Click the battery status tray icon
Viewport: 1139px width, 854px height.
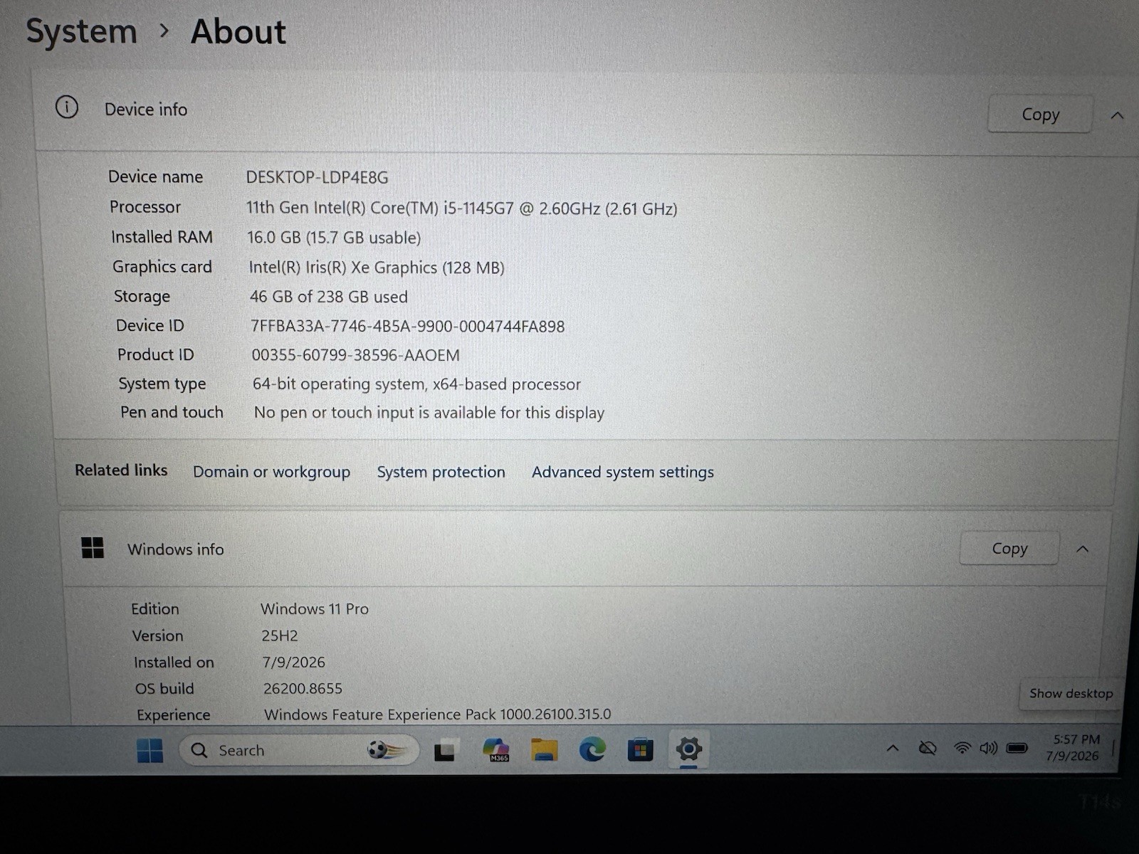(x=1017, y=748)
